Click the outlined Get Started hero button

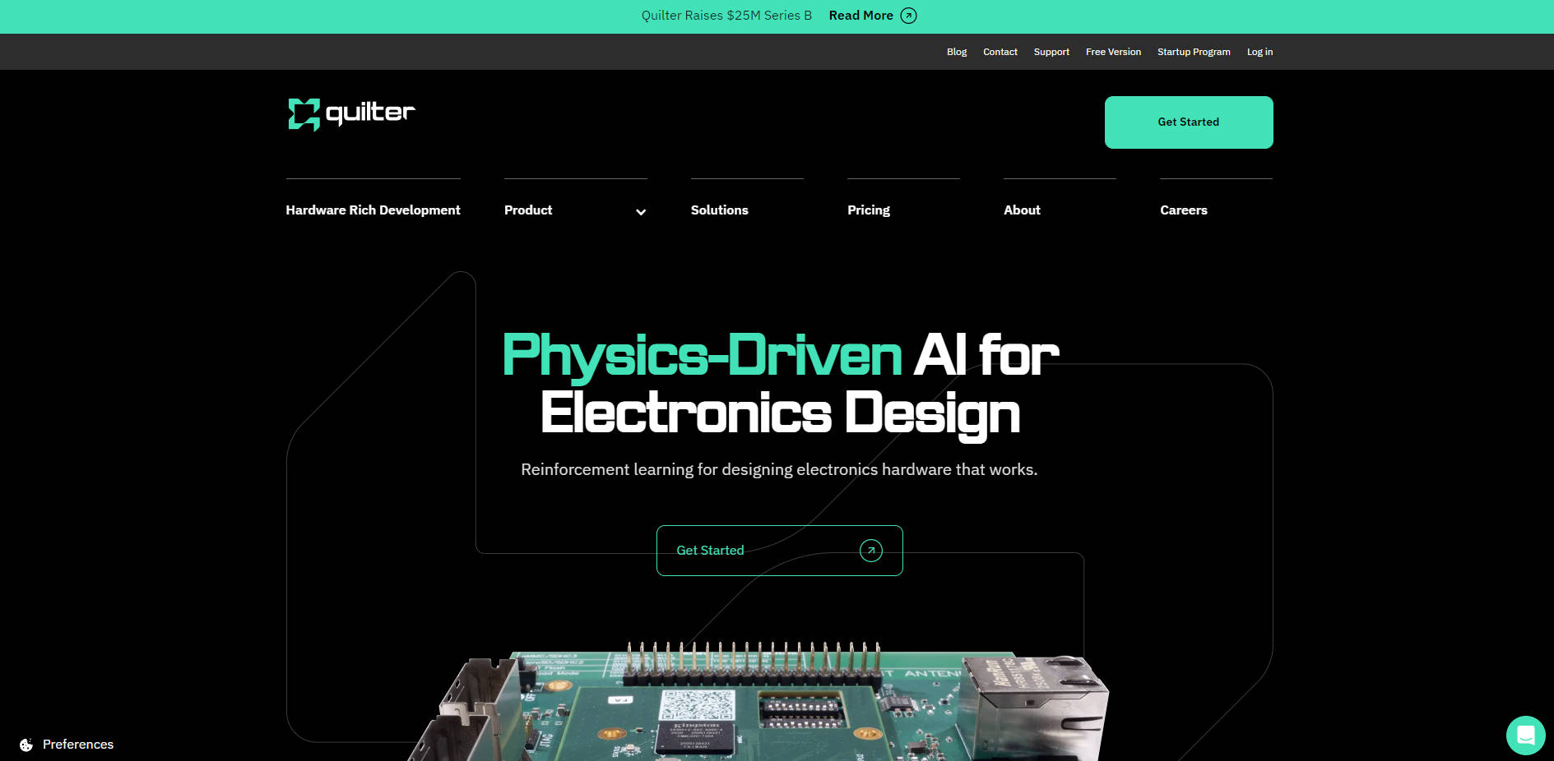pyautogui.click(x=778, y=551)
